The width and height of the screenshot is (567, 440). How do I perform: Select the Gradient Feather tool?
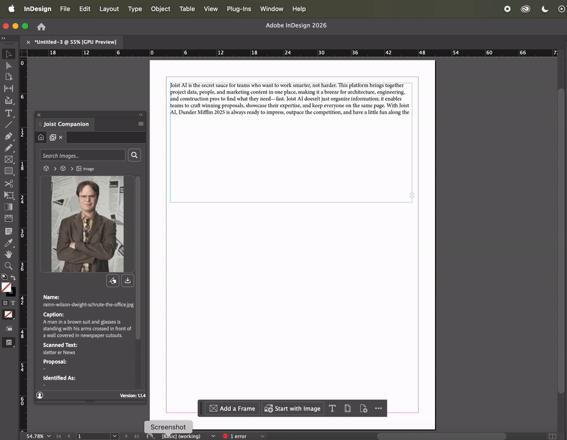click(9, 218)
